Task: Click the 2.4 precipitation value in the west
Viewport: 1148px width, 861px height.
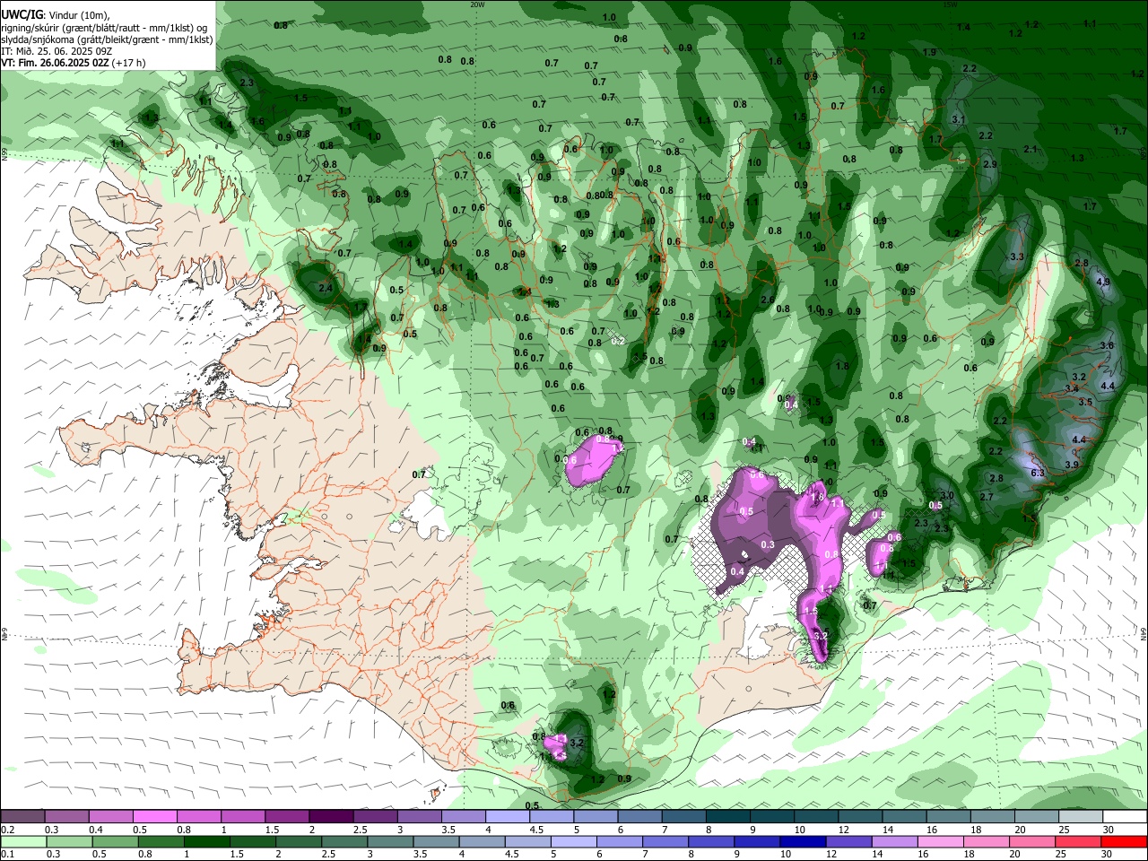Action: 325,288
